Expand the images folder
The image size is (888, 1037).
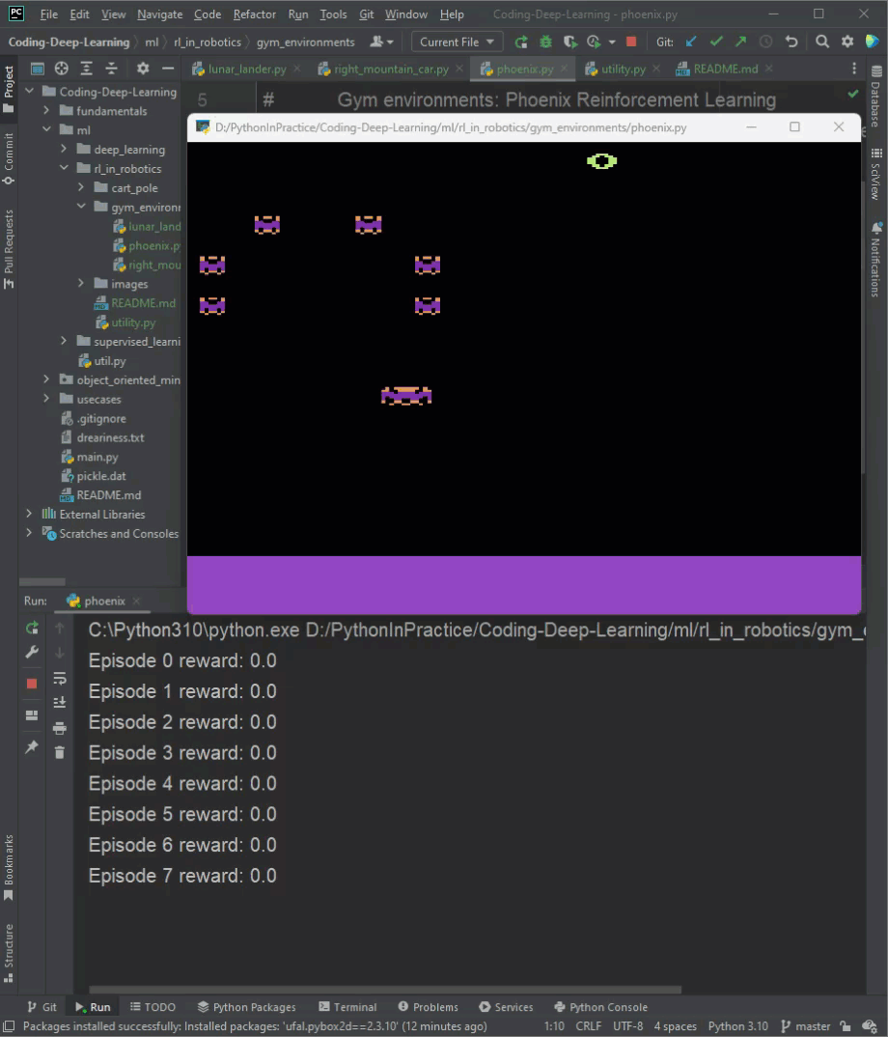point(81,283)
